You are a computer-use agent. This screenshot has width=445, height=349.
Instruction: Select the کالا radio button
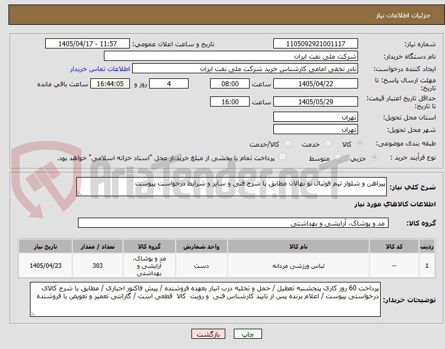[360, 143]
